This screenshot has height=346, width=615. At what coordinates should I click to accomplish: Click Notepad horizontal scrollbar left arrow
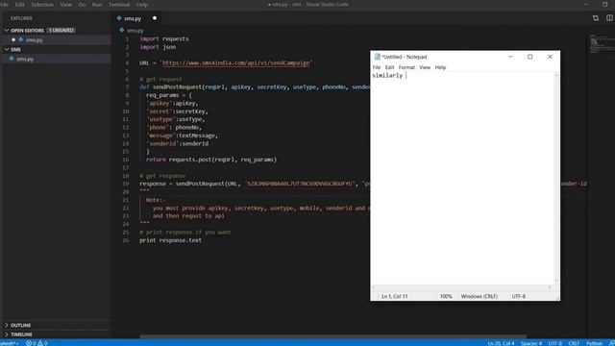pyautogui.click(x=374, y=287)
